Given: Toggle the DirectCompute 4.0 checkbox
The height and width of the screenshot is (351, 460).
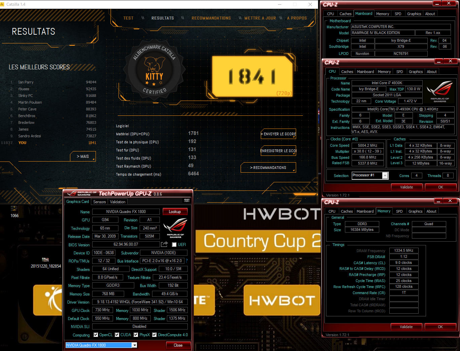Looking at the screenshot, I should point(154,335).
